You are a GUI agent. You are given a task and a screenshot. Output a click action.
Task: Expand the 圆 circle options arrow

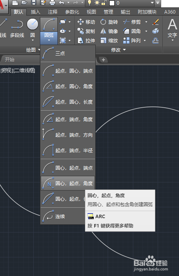tap(33, 40)
